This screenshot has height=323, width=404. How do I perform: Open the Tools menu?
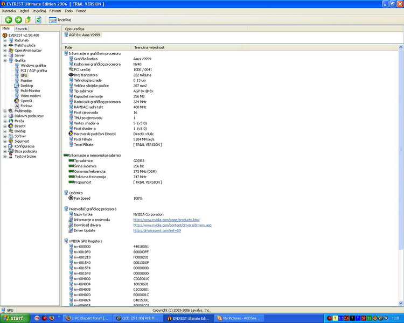(68, 11)
